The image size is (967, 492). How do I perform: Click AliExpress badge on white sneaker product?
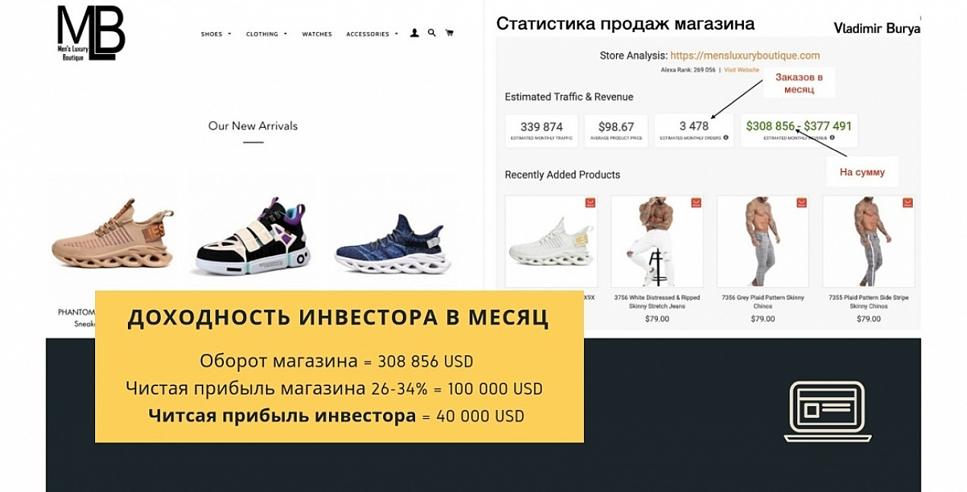click(x=589, y=203)
